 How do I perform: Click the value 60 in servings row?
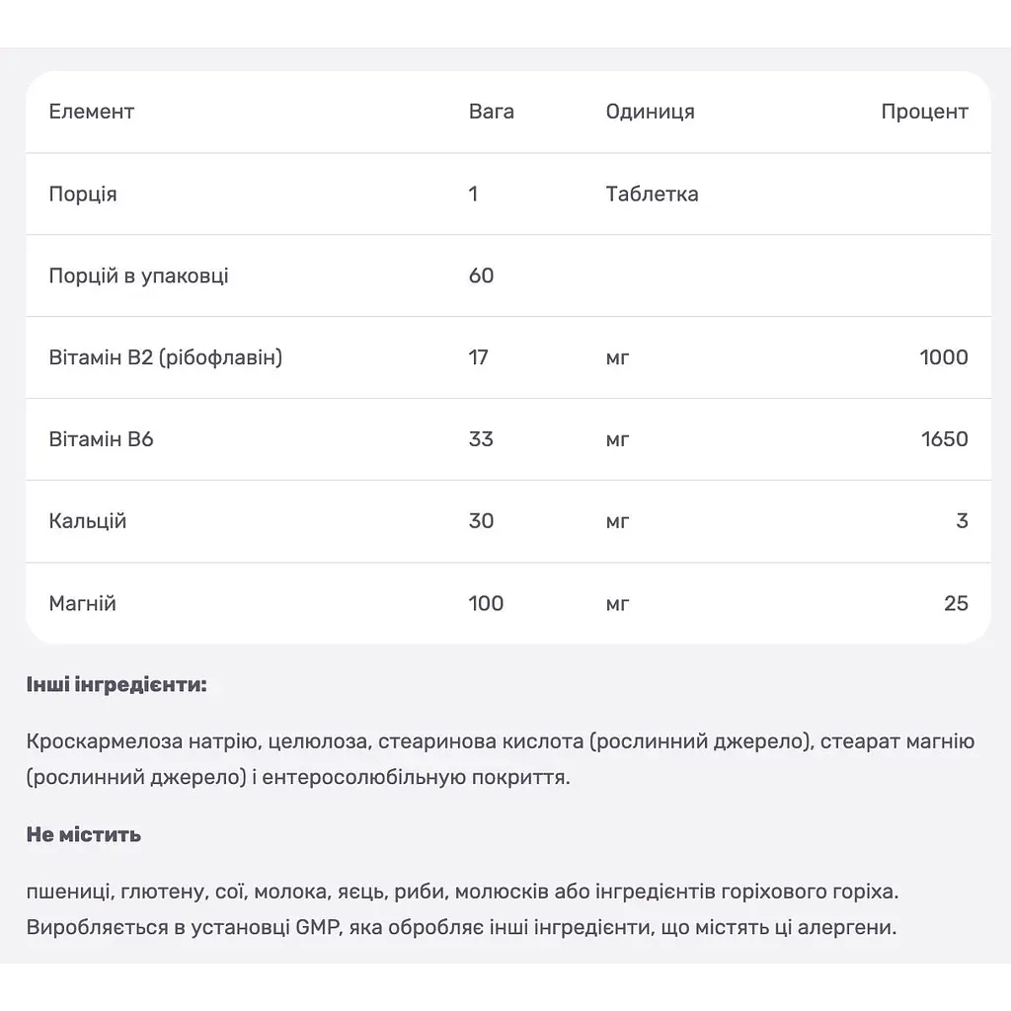point(481,276)
